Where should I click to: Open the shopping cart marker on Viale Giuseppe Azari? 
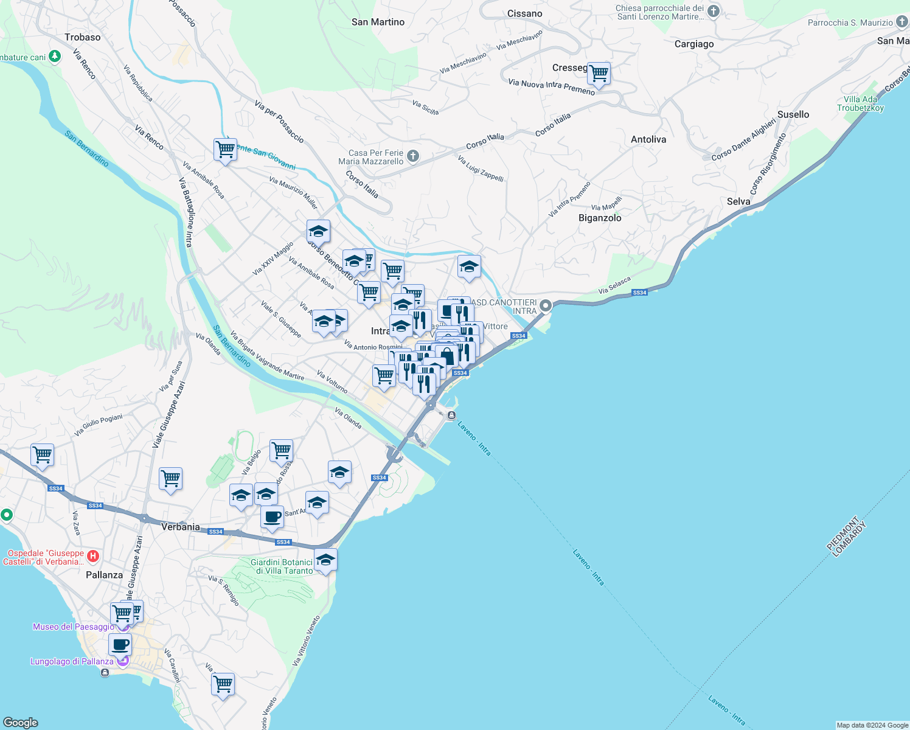click(170, 479)
